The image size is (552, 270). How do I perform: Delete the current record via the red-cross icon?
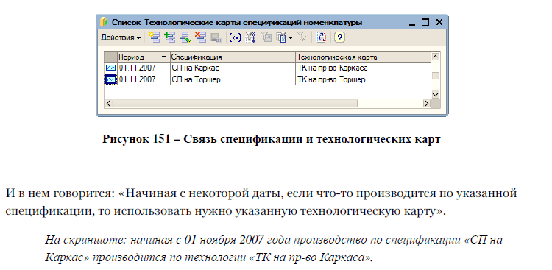(x=200, y=38)
